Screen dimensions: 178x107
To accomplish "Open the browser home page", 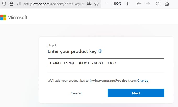I will pos(167,4).
